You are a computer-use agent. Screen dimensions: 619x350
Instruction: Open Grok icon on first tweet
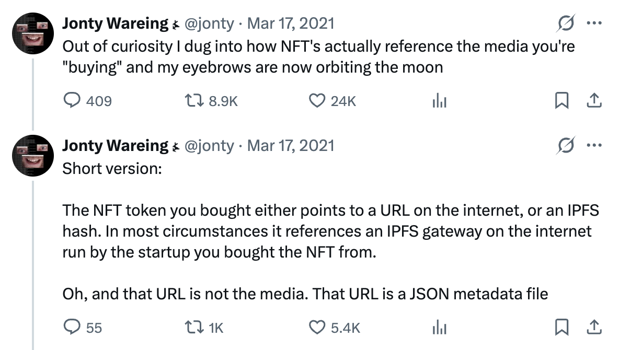(x=566, y=24)
